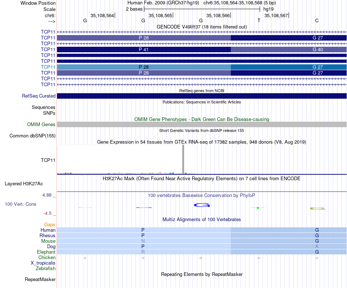Click the large blue G conservation logo
This screenshot has width=347, height=288.
tap(202, 205)
